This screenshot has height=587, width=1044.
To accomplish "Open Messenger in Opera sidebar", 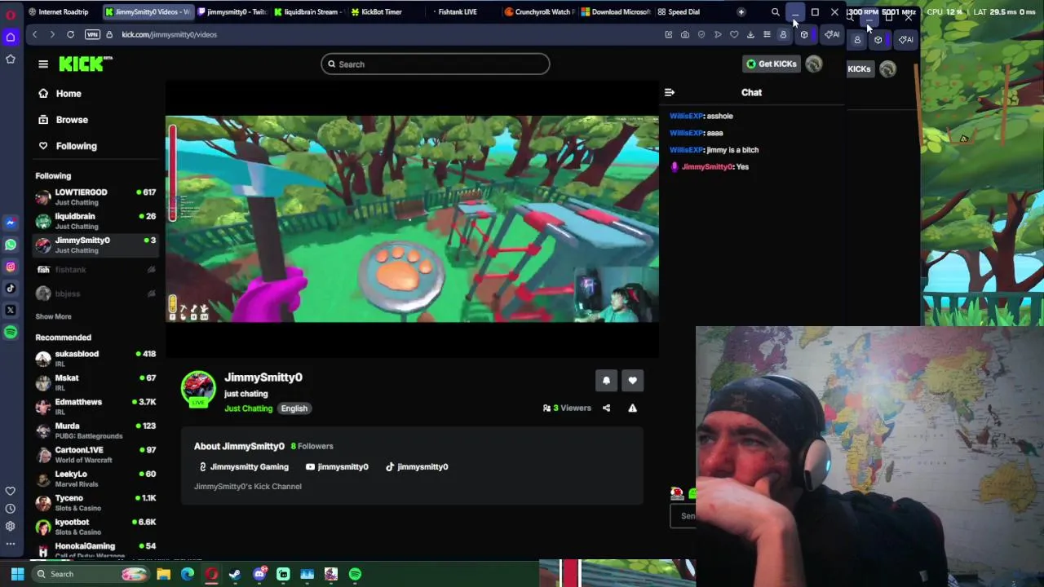I will coord(11,223).
